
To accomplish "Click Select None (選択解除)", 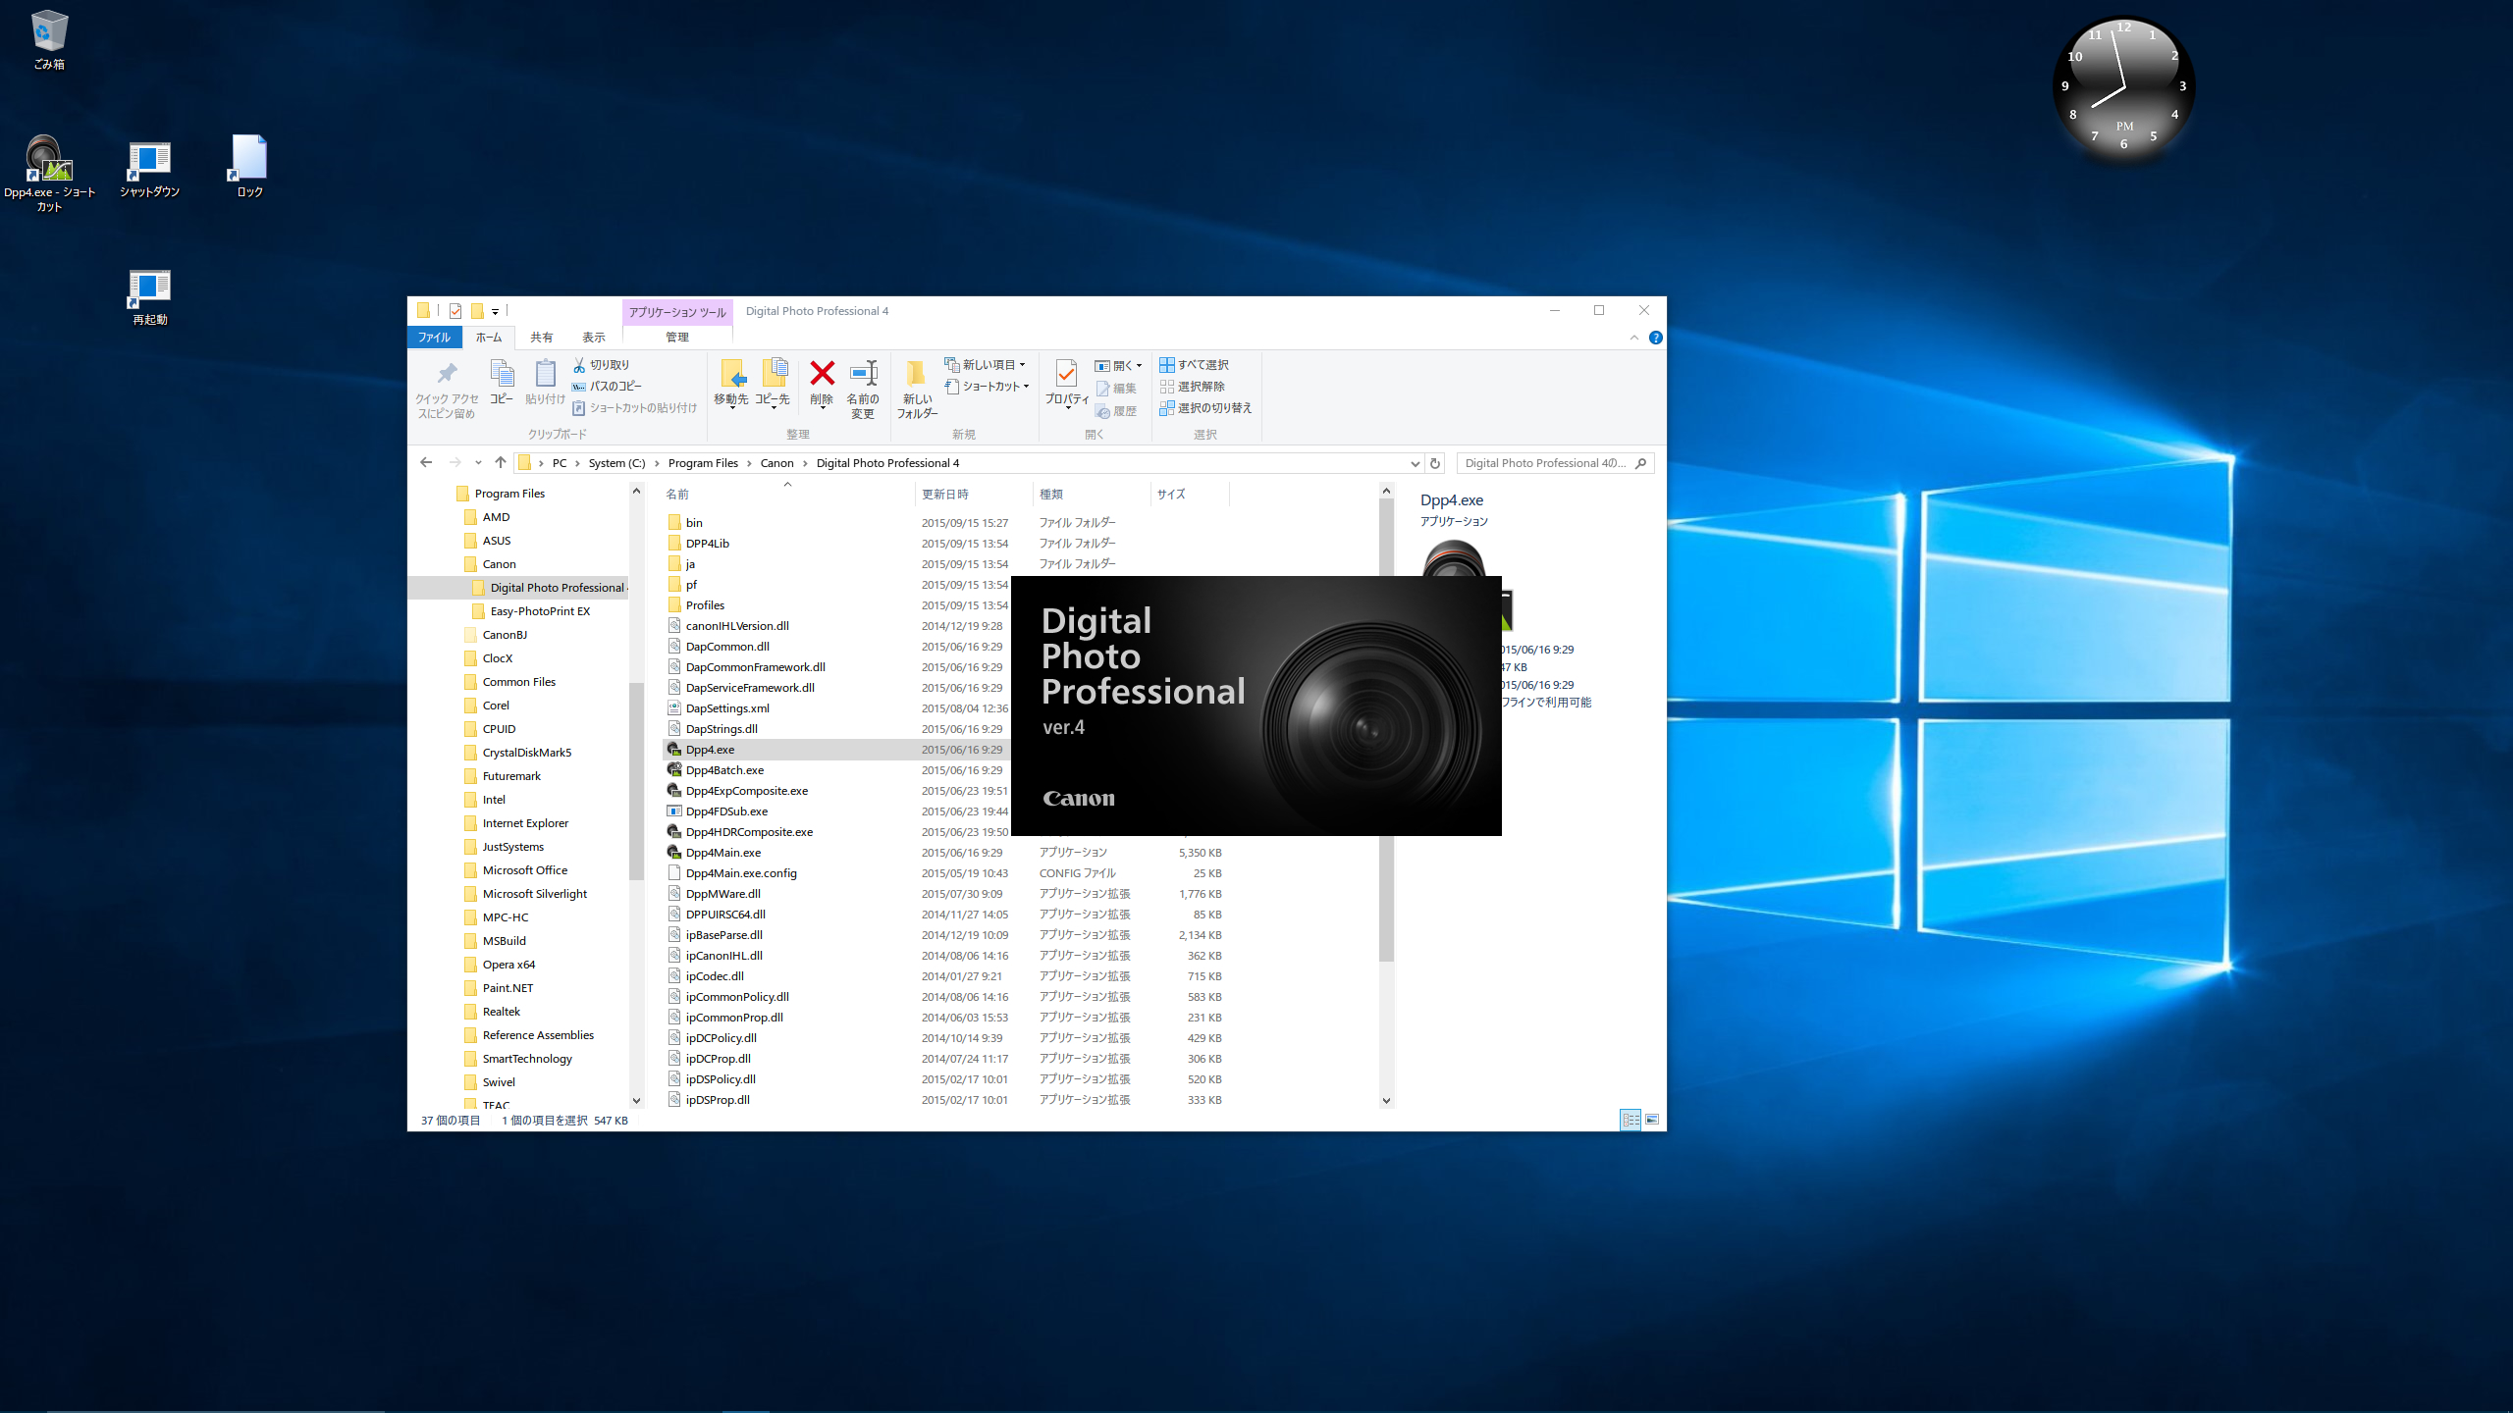I will 1192,387.
